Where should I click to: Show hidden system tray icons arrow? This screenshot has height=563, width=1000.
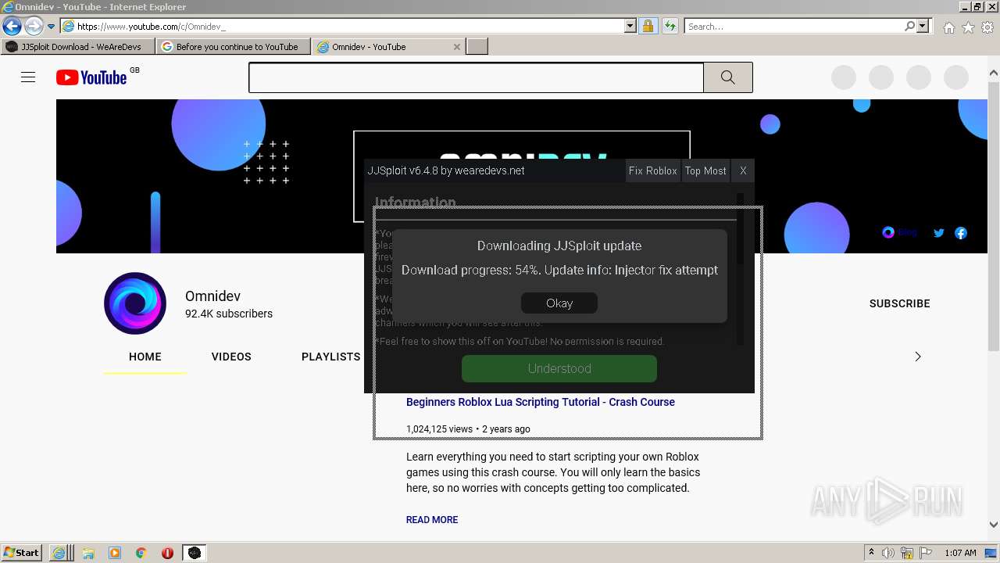[871, 553]
